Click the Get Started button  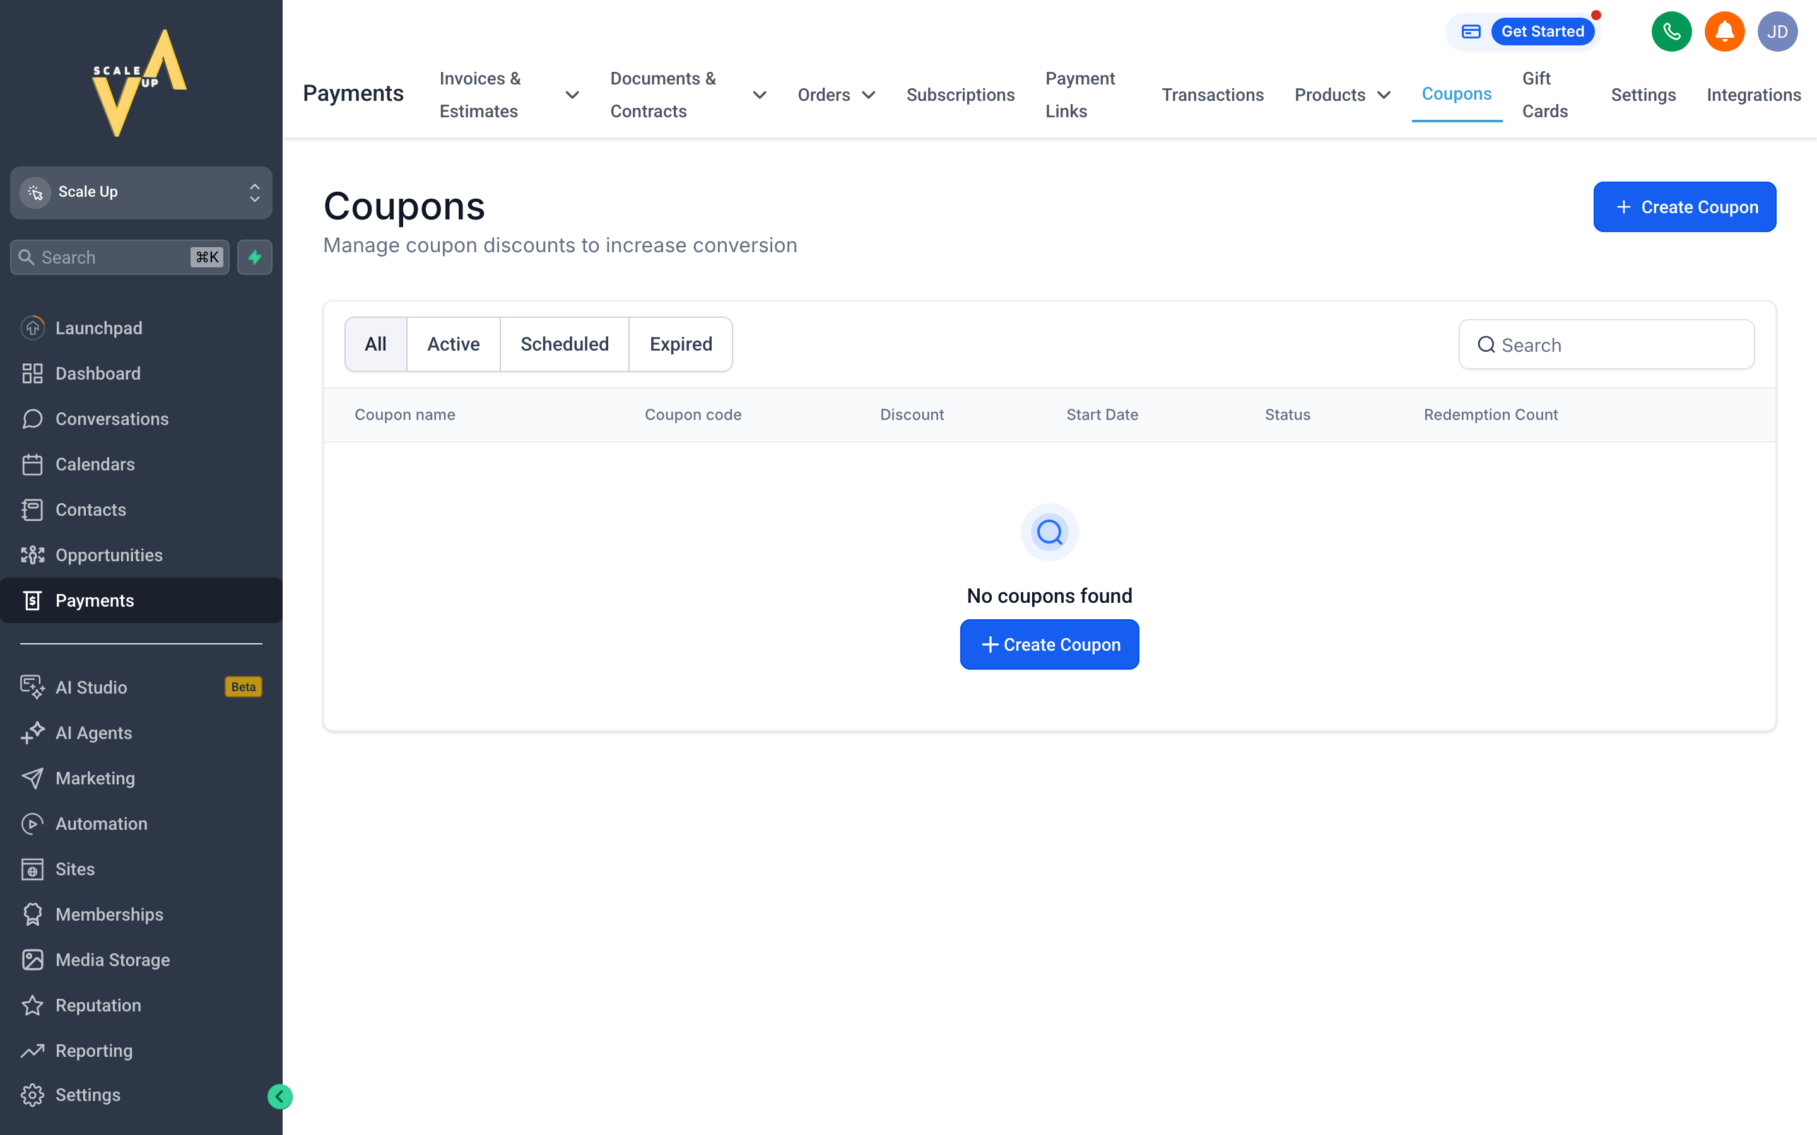click(1542, 32)
